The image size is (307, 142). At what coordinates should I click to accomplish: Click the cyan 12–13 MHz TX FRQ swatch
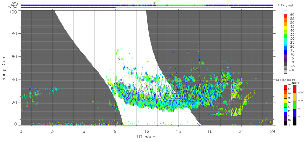285,109
